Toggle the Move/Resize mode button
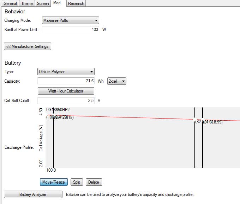Viewport: 240px width, 204px height. (x=54, y=182)
